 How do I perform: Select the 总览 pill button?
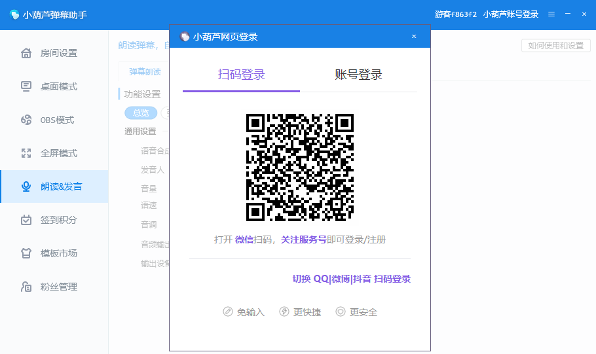pos(141,113)
